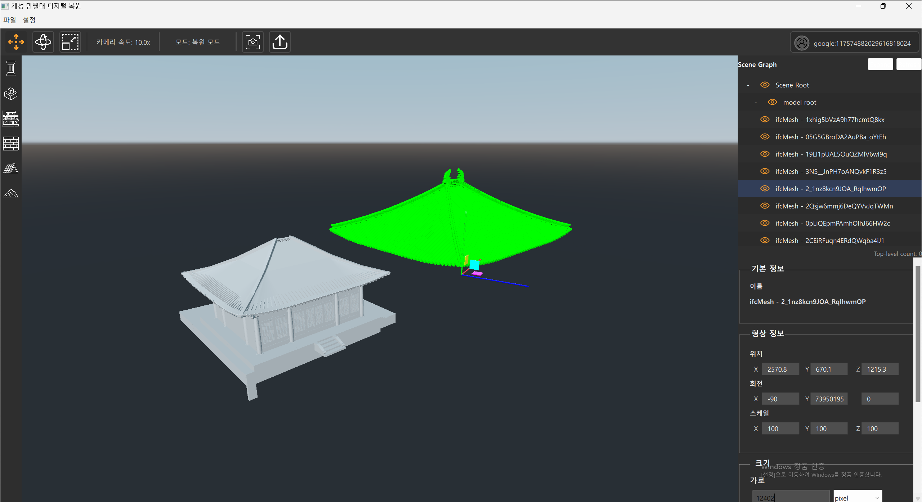This screenshot has height=502, width=922.
Task: Click the camera screenshot icon
Action: pyautogui.click(x=253, y=42)
